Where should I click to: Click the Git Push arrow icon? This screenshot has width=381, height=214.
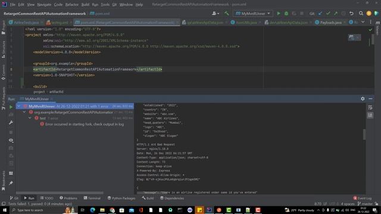click(x=336, y=14)
